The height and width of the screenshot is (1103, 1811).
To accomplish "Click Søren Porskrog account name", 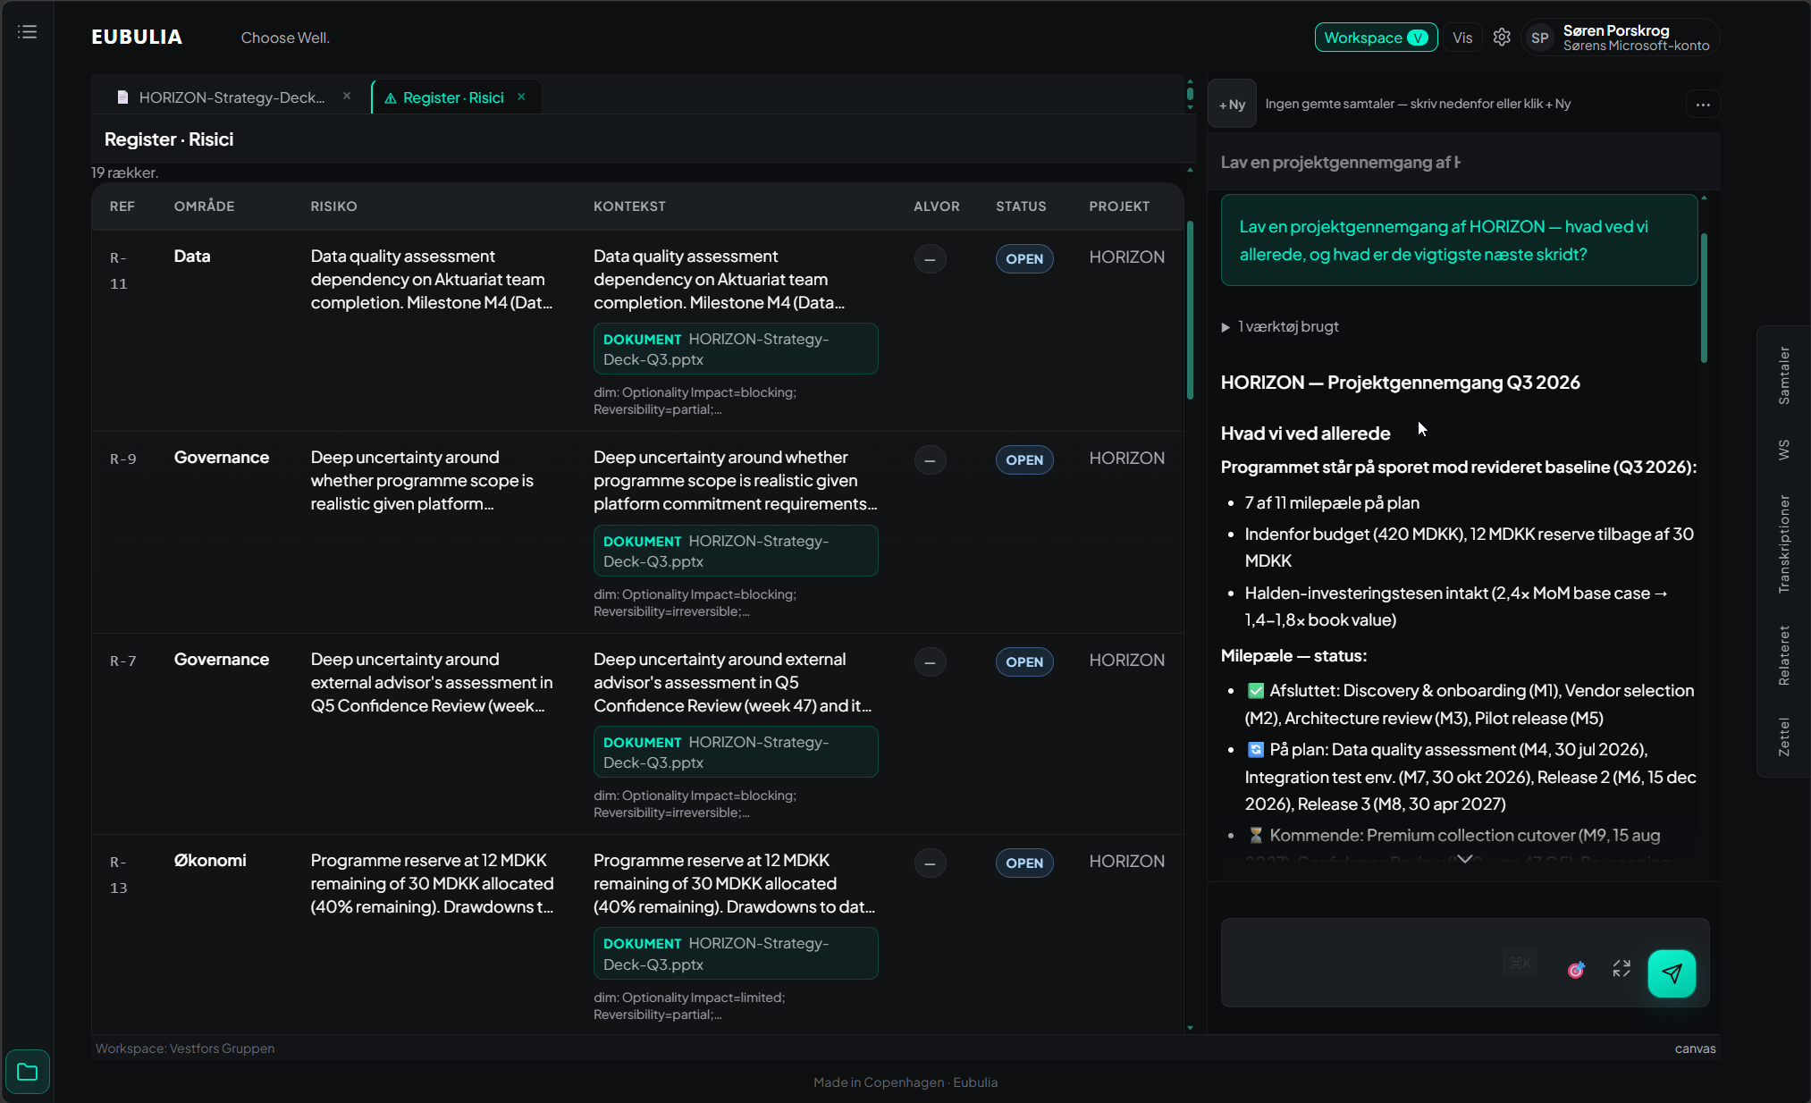I will pos(1616,30).
